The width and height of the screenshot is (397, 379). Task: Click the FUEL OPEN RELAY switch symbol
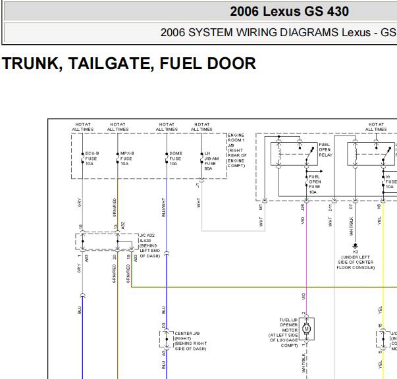(309, 153)
